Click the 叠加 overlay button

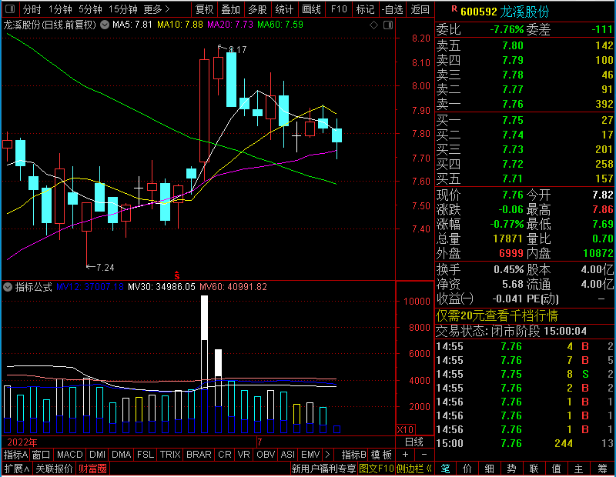coord(230,9)
